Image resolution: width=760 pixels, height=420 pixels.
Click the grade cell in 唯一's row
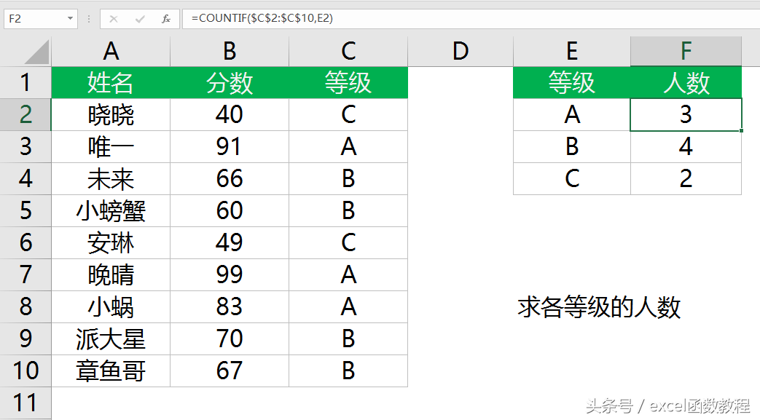tap(348, 147)
